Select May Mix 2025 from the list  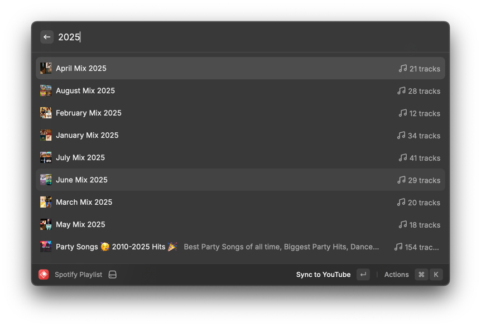pyautogui.click(x=167, y=224)
